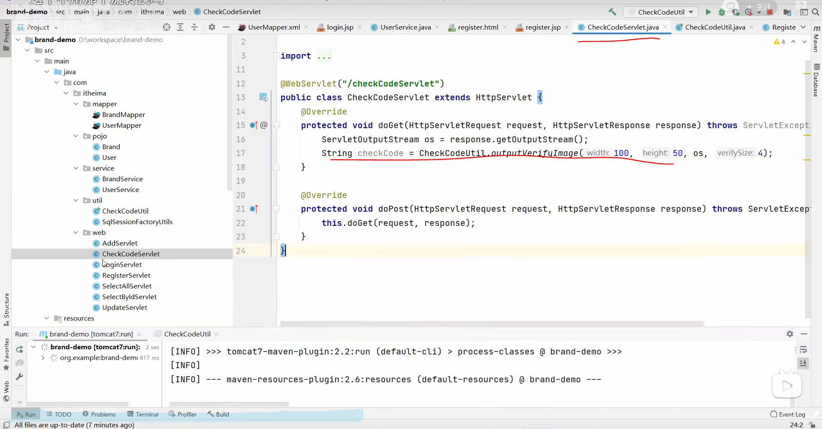Expand org.example:brand-demo run node
This screenshot has width=822, height=429.
[x=42, y=358]
